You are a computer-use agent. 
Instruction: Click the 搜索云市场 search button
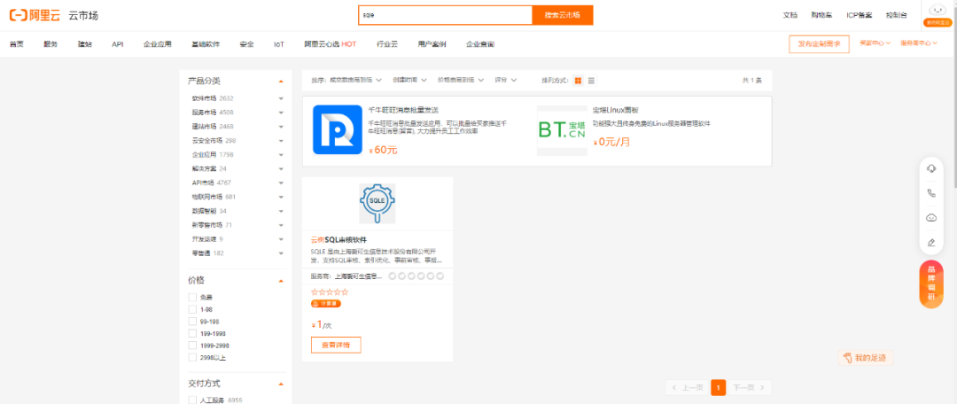pos(562,15)
